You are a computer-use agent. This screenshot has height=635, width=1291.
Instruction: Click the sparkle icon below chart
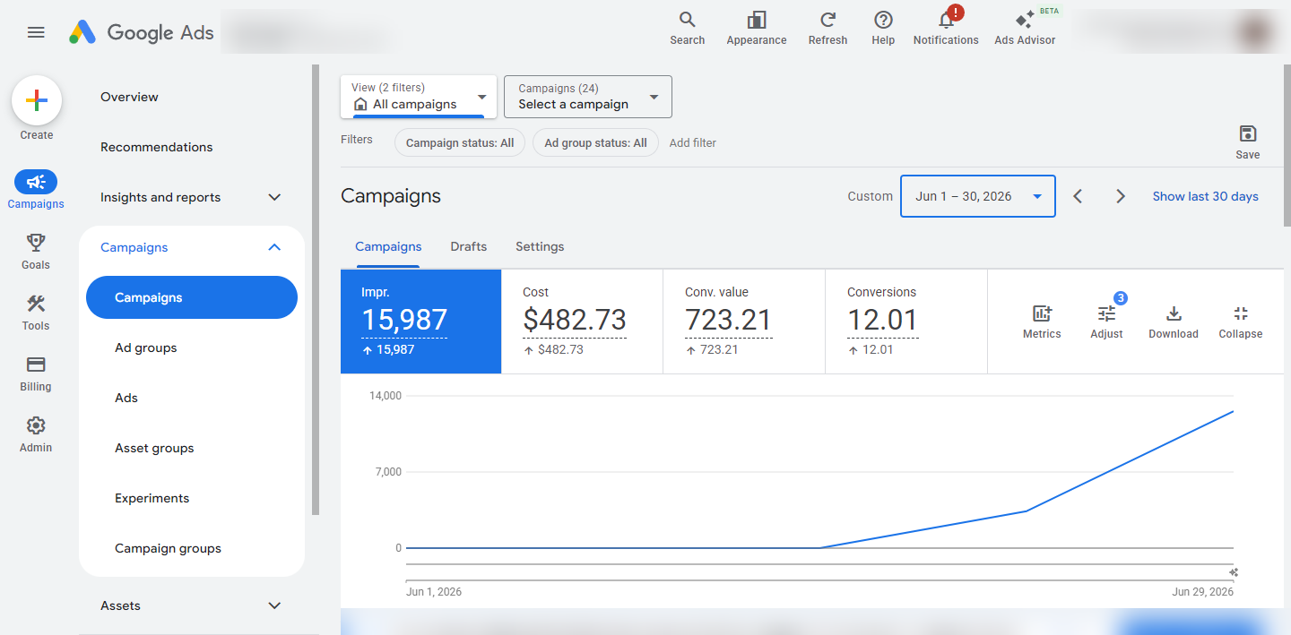[1234, 572]
